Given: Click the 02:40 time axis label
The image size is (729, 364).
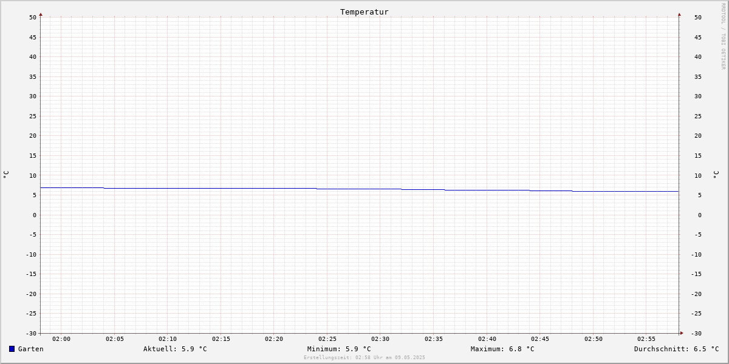Looking at the screenshot, I should (487, 339).
